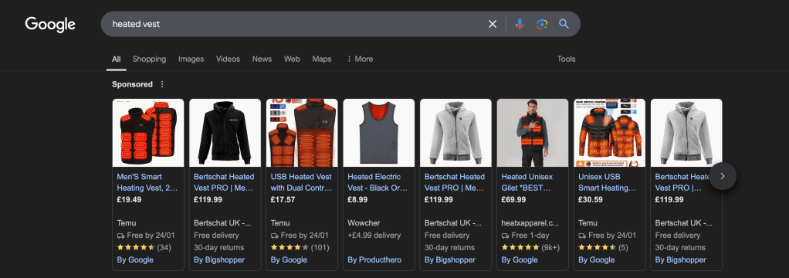Open 'Men'S Smart Heating Vest' title link
Screen dimensions: 789x278
point(147,182)
